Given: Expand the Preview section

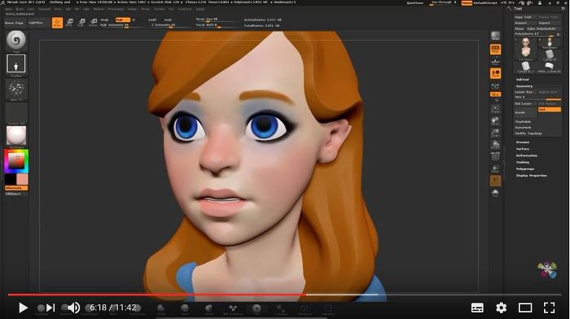Looking at the screenshot, I should 523,142.
